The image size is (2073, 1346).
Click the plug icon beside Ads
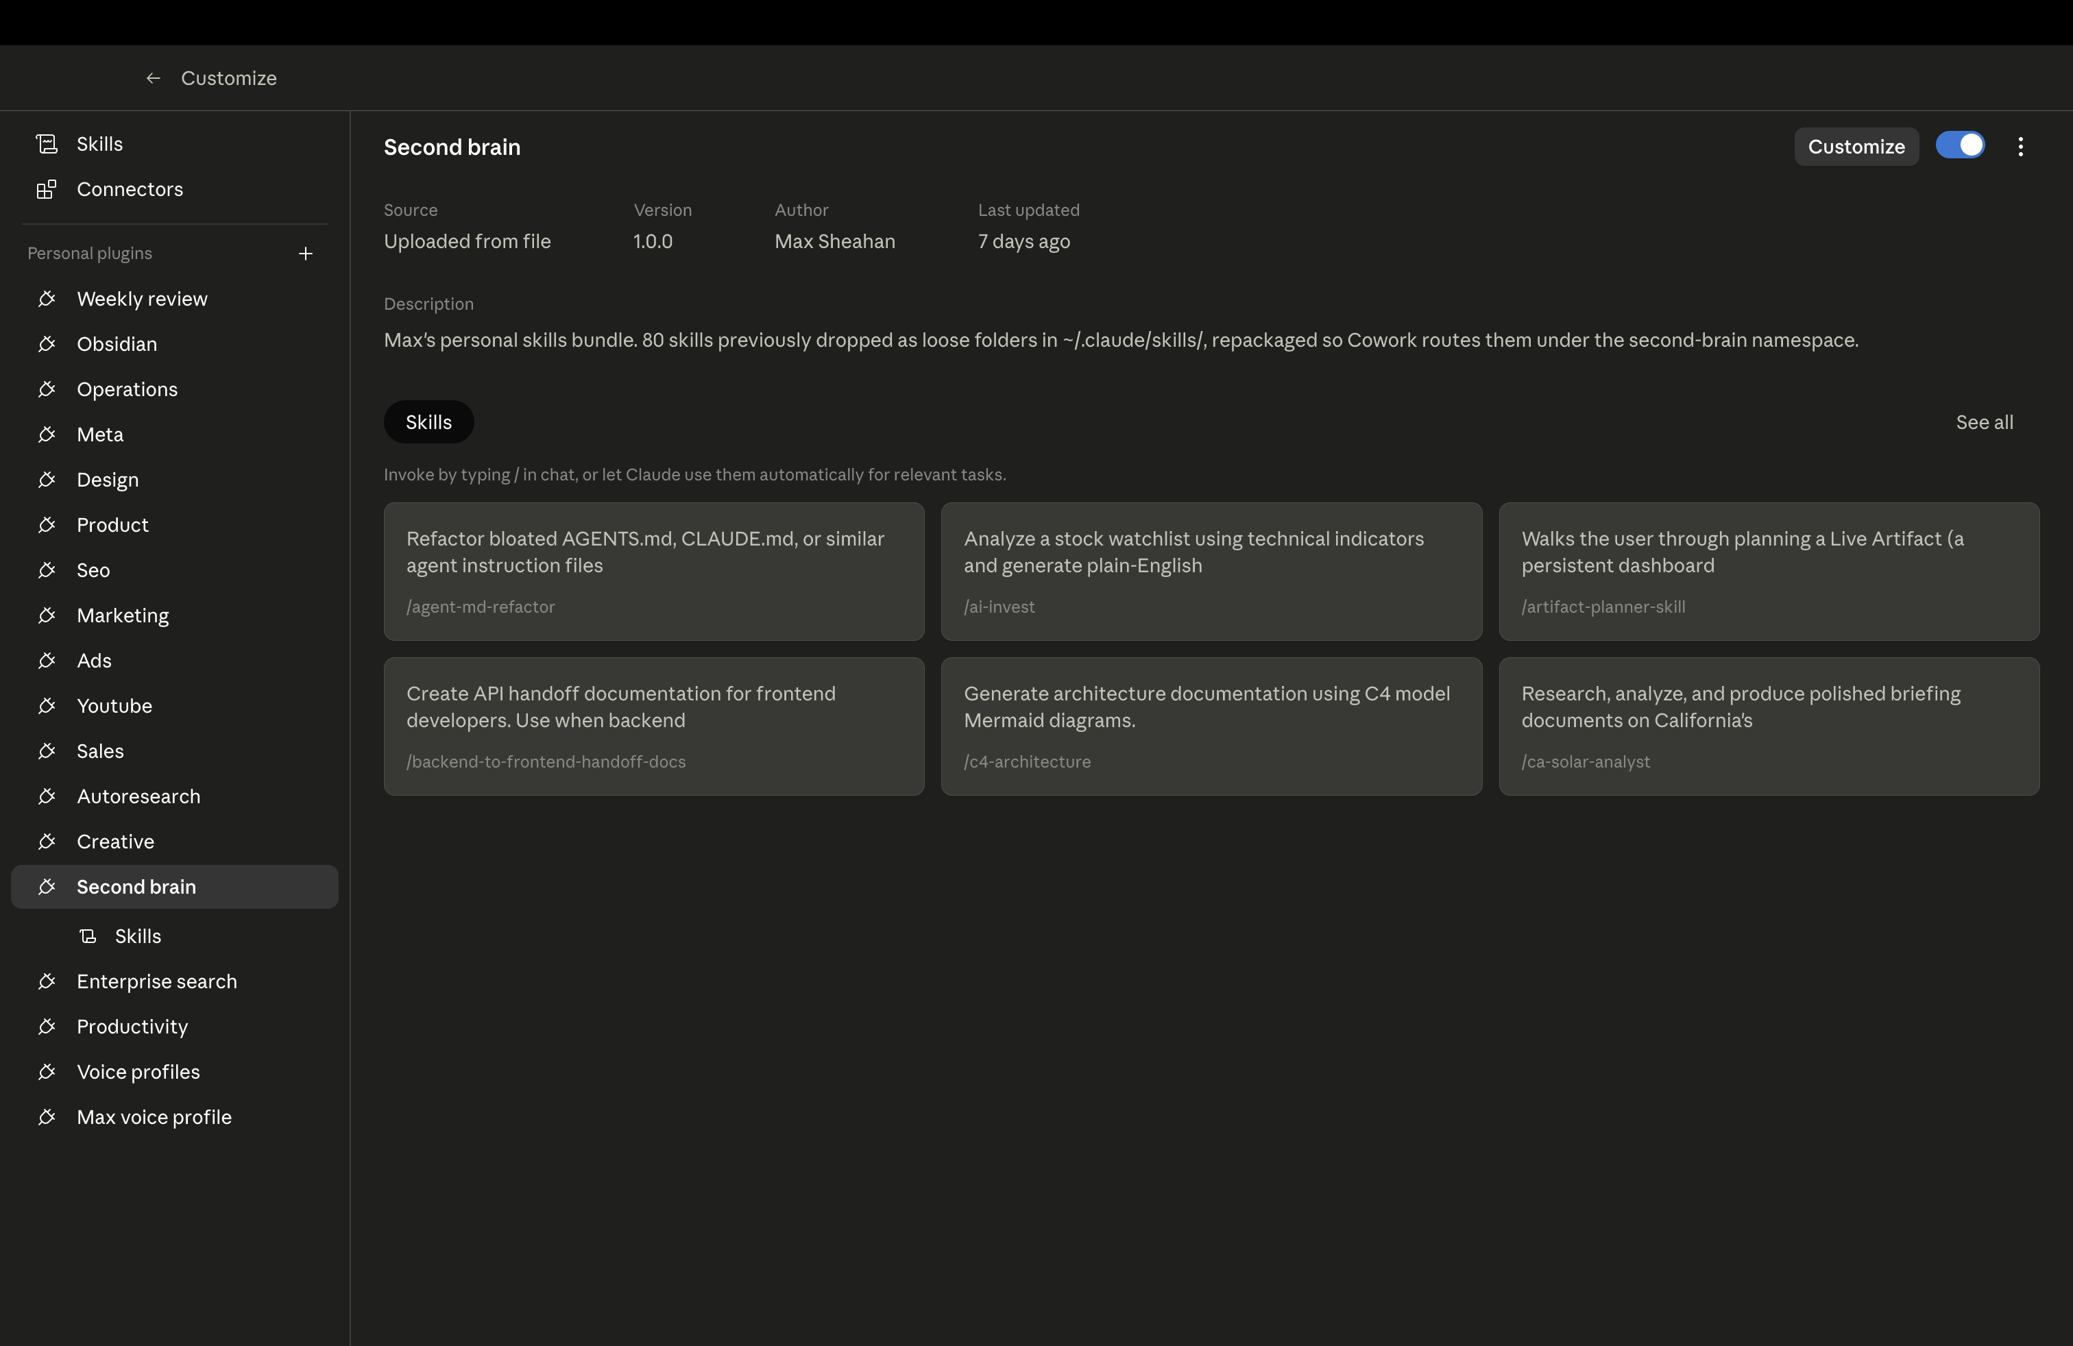[47, 661]
